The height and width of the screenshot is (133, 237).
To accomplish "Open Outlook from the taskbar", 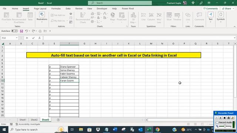I will tap(140, 130).
